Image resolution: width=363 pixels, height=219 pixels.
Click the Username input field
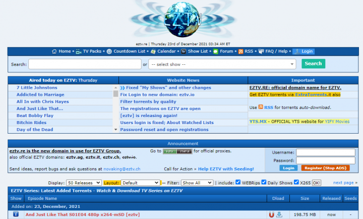(326, 152)
